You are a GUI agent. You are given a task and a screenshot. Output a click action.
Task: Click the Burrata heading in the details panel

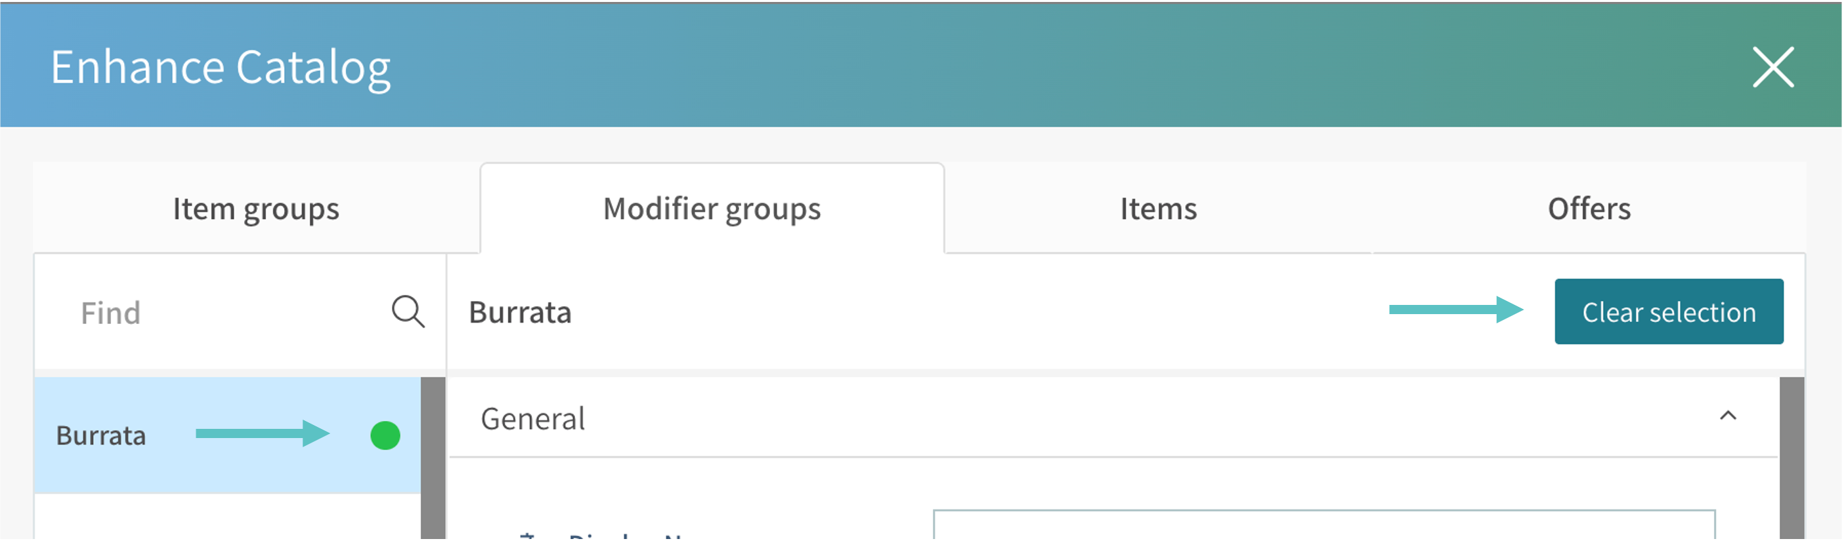click(x=521, y=313)
